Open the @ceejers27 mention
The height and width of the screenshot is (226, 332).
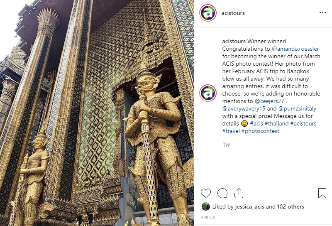(269, 101)
